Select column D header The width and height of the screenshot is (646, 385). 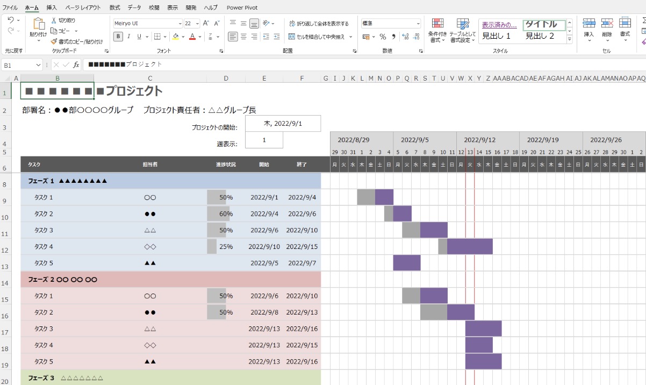(x=226, y=79)
